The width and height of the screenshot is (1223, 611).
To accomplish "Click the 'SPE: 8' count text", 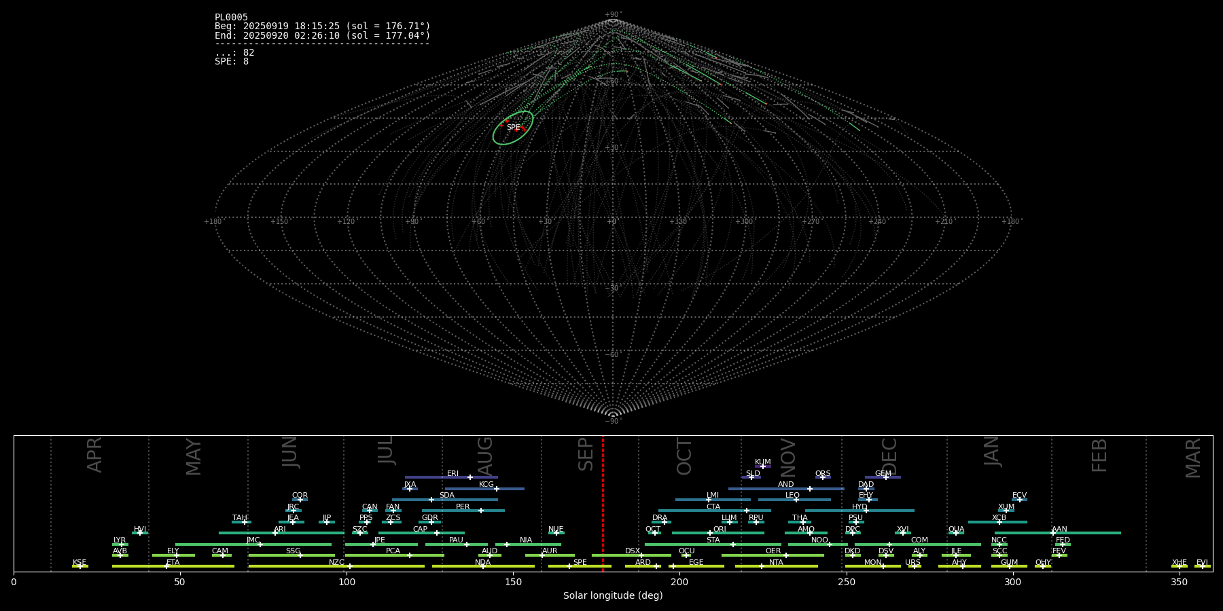I will coord(232,62).
